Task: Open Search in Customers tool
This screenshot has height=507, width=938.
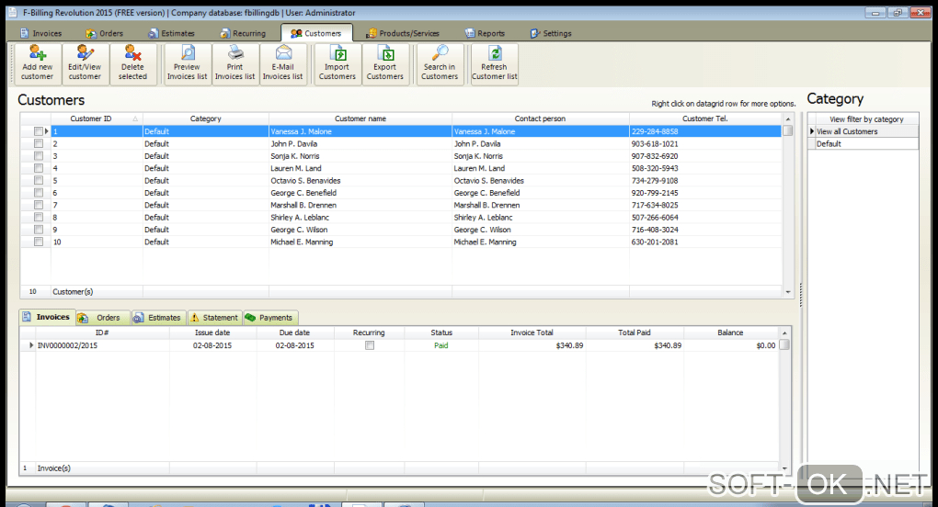Action: point(440,64)
